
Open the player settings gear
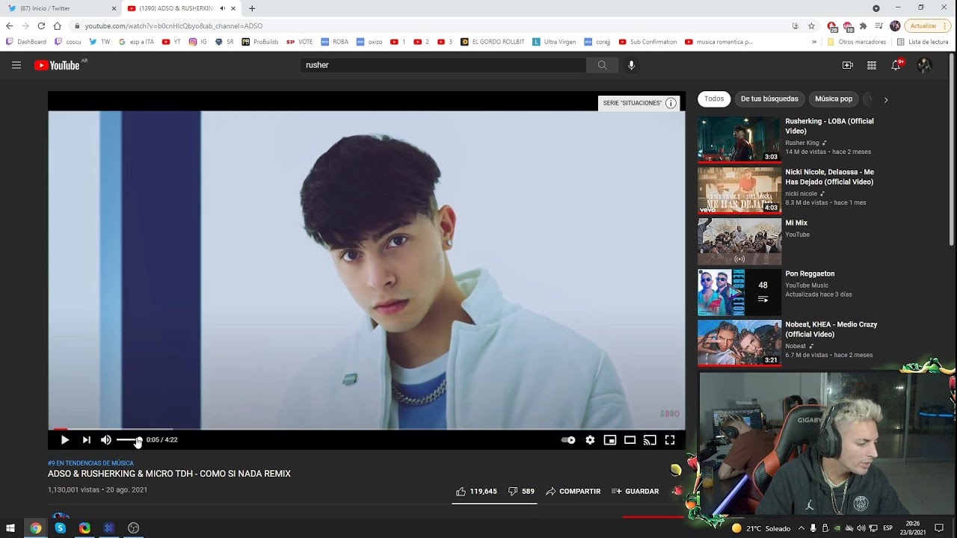click(590, 440)
